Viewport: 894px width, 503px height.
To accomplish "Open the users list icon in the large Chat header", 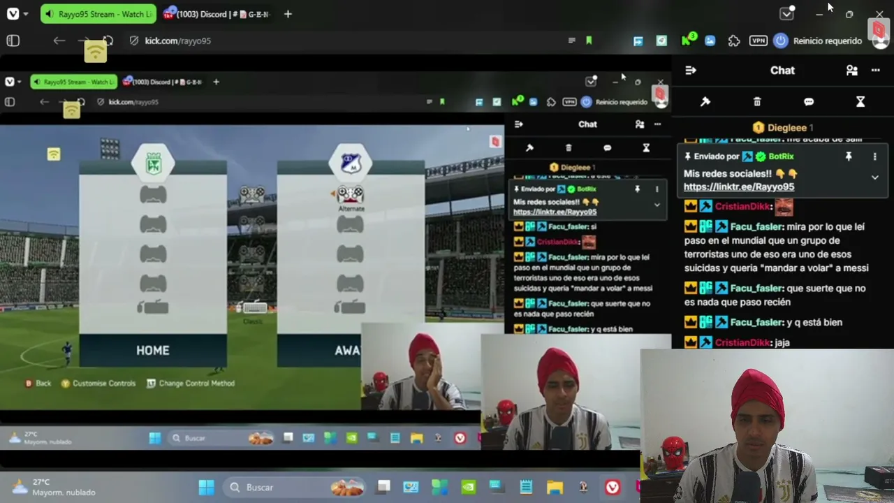I will 851,70.
